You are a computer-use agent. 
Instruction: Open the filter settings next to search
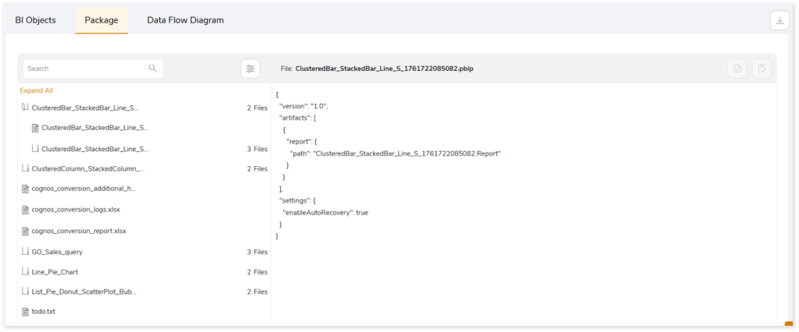click(x=250, y=69)
